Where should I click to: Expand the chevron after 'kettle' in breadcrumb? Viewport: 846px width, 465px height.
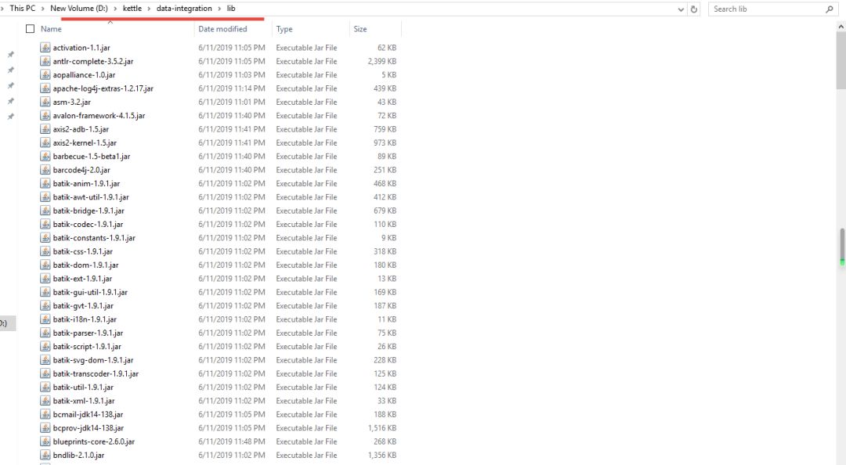150,9
